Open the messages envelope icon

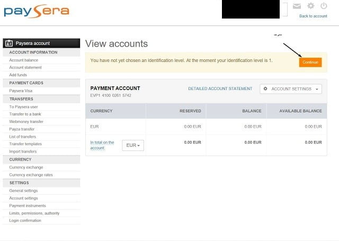(297, 6)
